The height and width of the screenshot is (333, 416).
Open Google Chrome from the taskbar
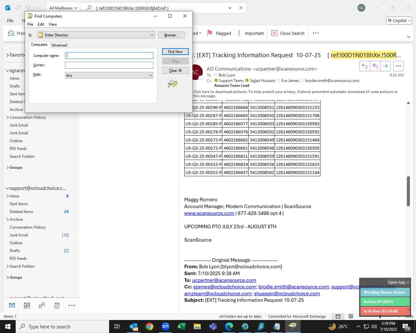coord(149,326)
